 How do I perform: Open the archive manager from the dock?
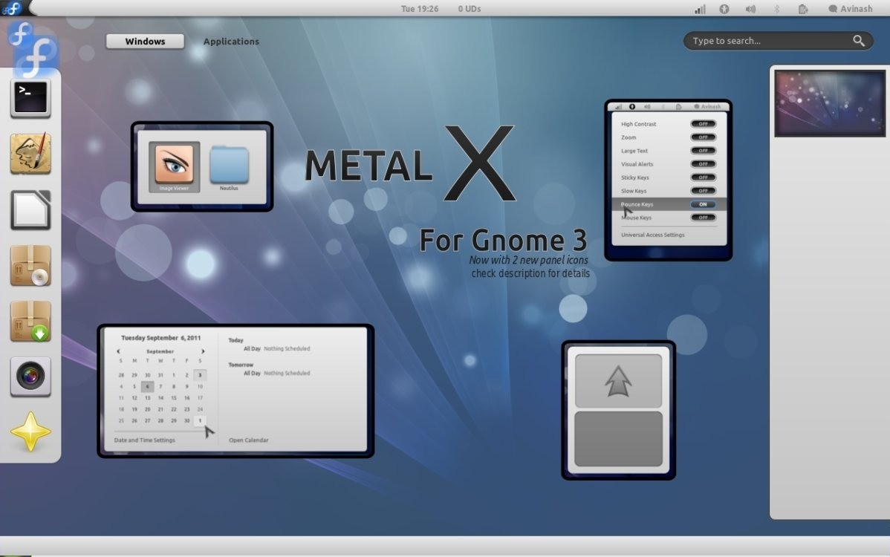click(30, 265)
